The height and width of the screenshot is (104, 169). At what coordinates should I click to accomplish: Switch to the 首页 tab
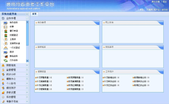[34, 14]
